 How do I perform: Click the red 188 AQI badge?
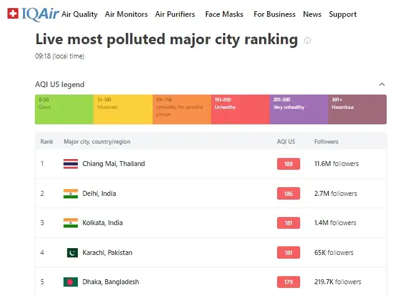click(288, 164)
